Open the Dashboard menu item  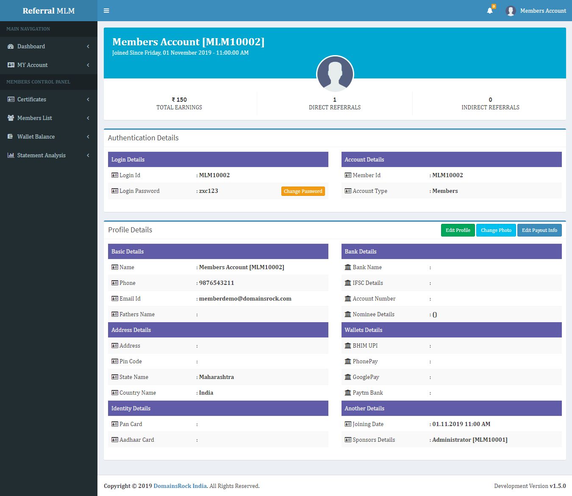(x=49, y=46)
